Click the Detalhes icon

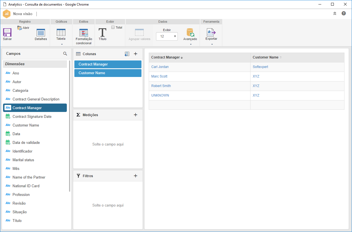(41, 33)
